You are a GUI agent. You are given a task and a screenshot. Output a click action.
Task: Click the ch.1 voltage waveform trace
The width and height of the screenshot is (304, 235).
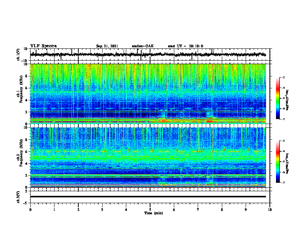(148, 55)
